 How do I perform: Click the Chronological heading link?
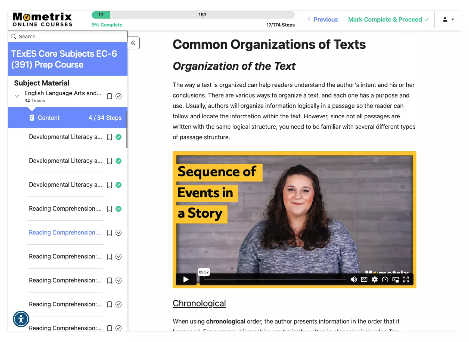tap(199, 303)
